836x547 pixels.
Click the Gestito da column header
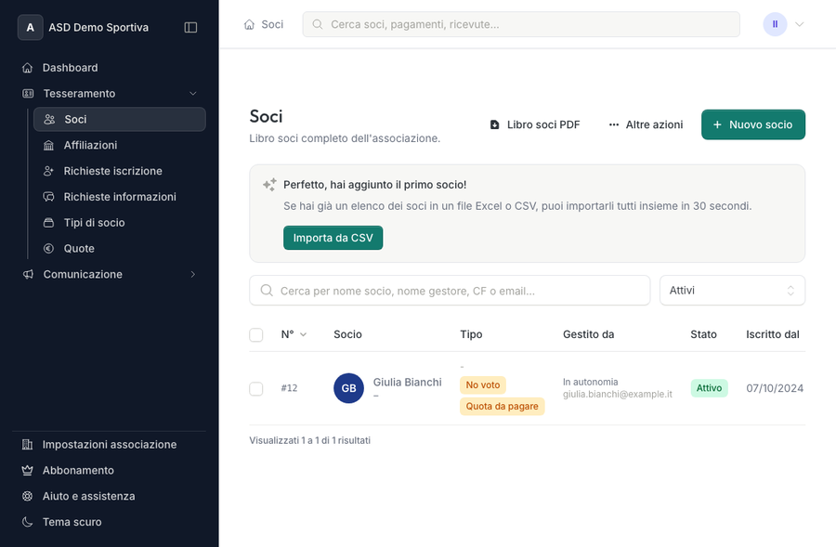(588, 334)
